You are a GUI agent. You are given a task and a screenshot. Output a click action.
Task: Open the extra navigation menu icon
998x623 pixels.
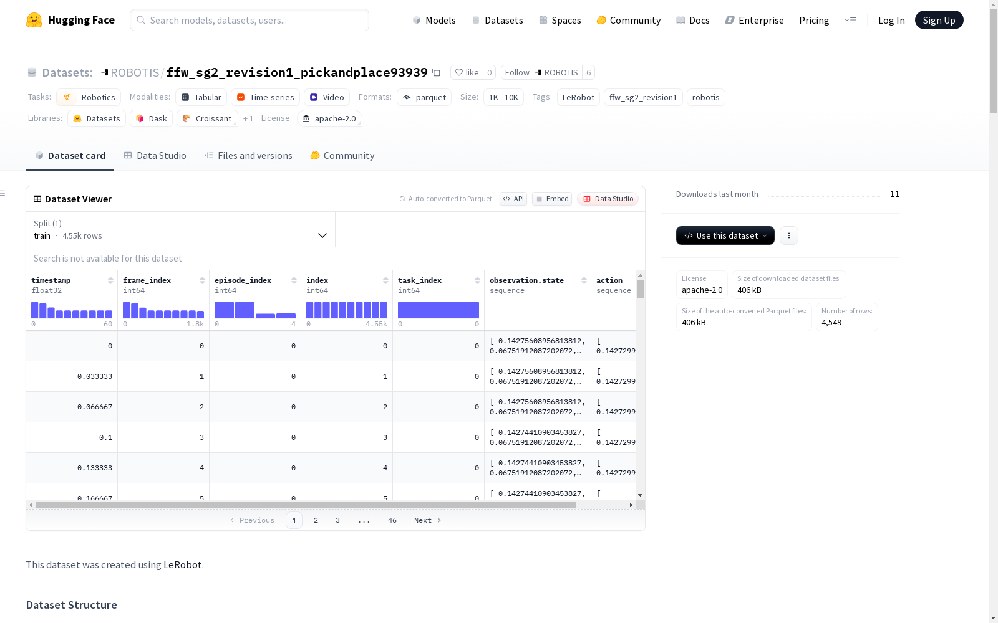coord(850,20)
